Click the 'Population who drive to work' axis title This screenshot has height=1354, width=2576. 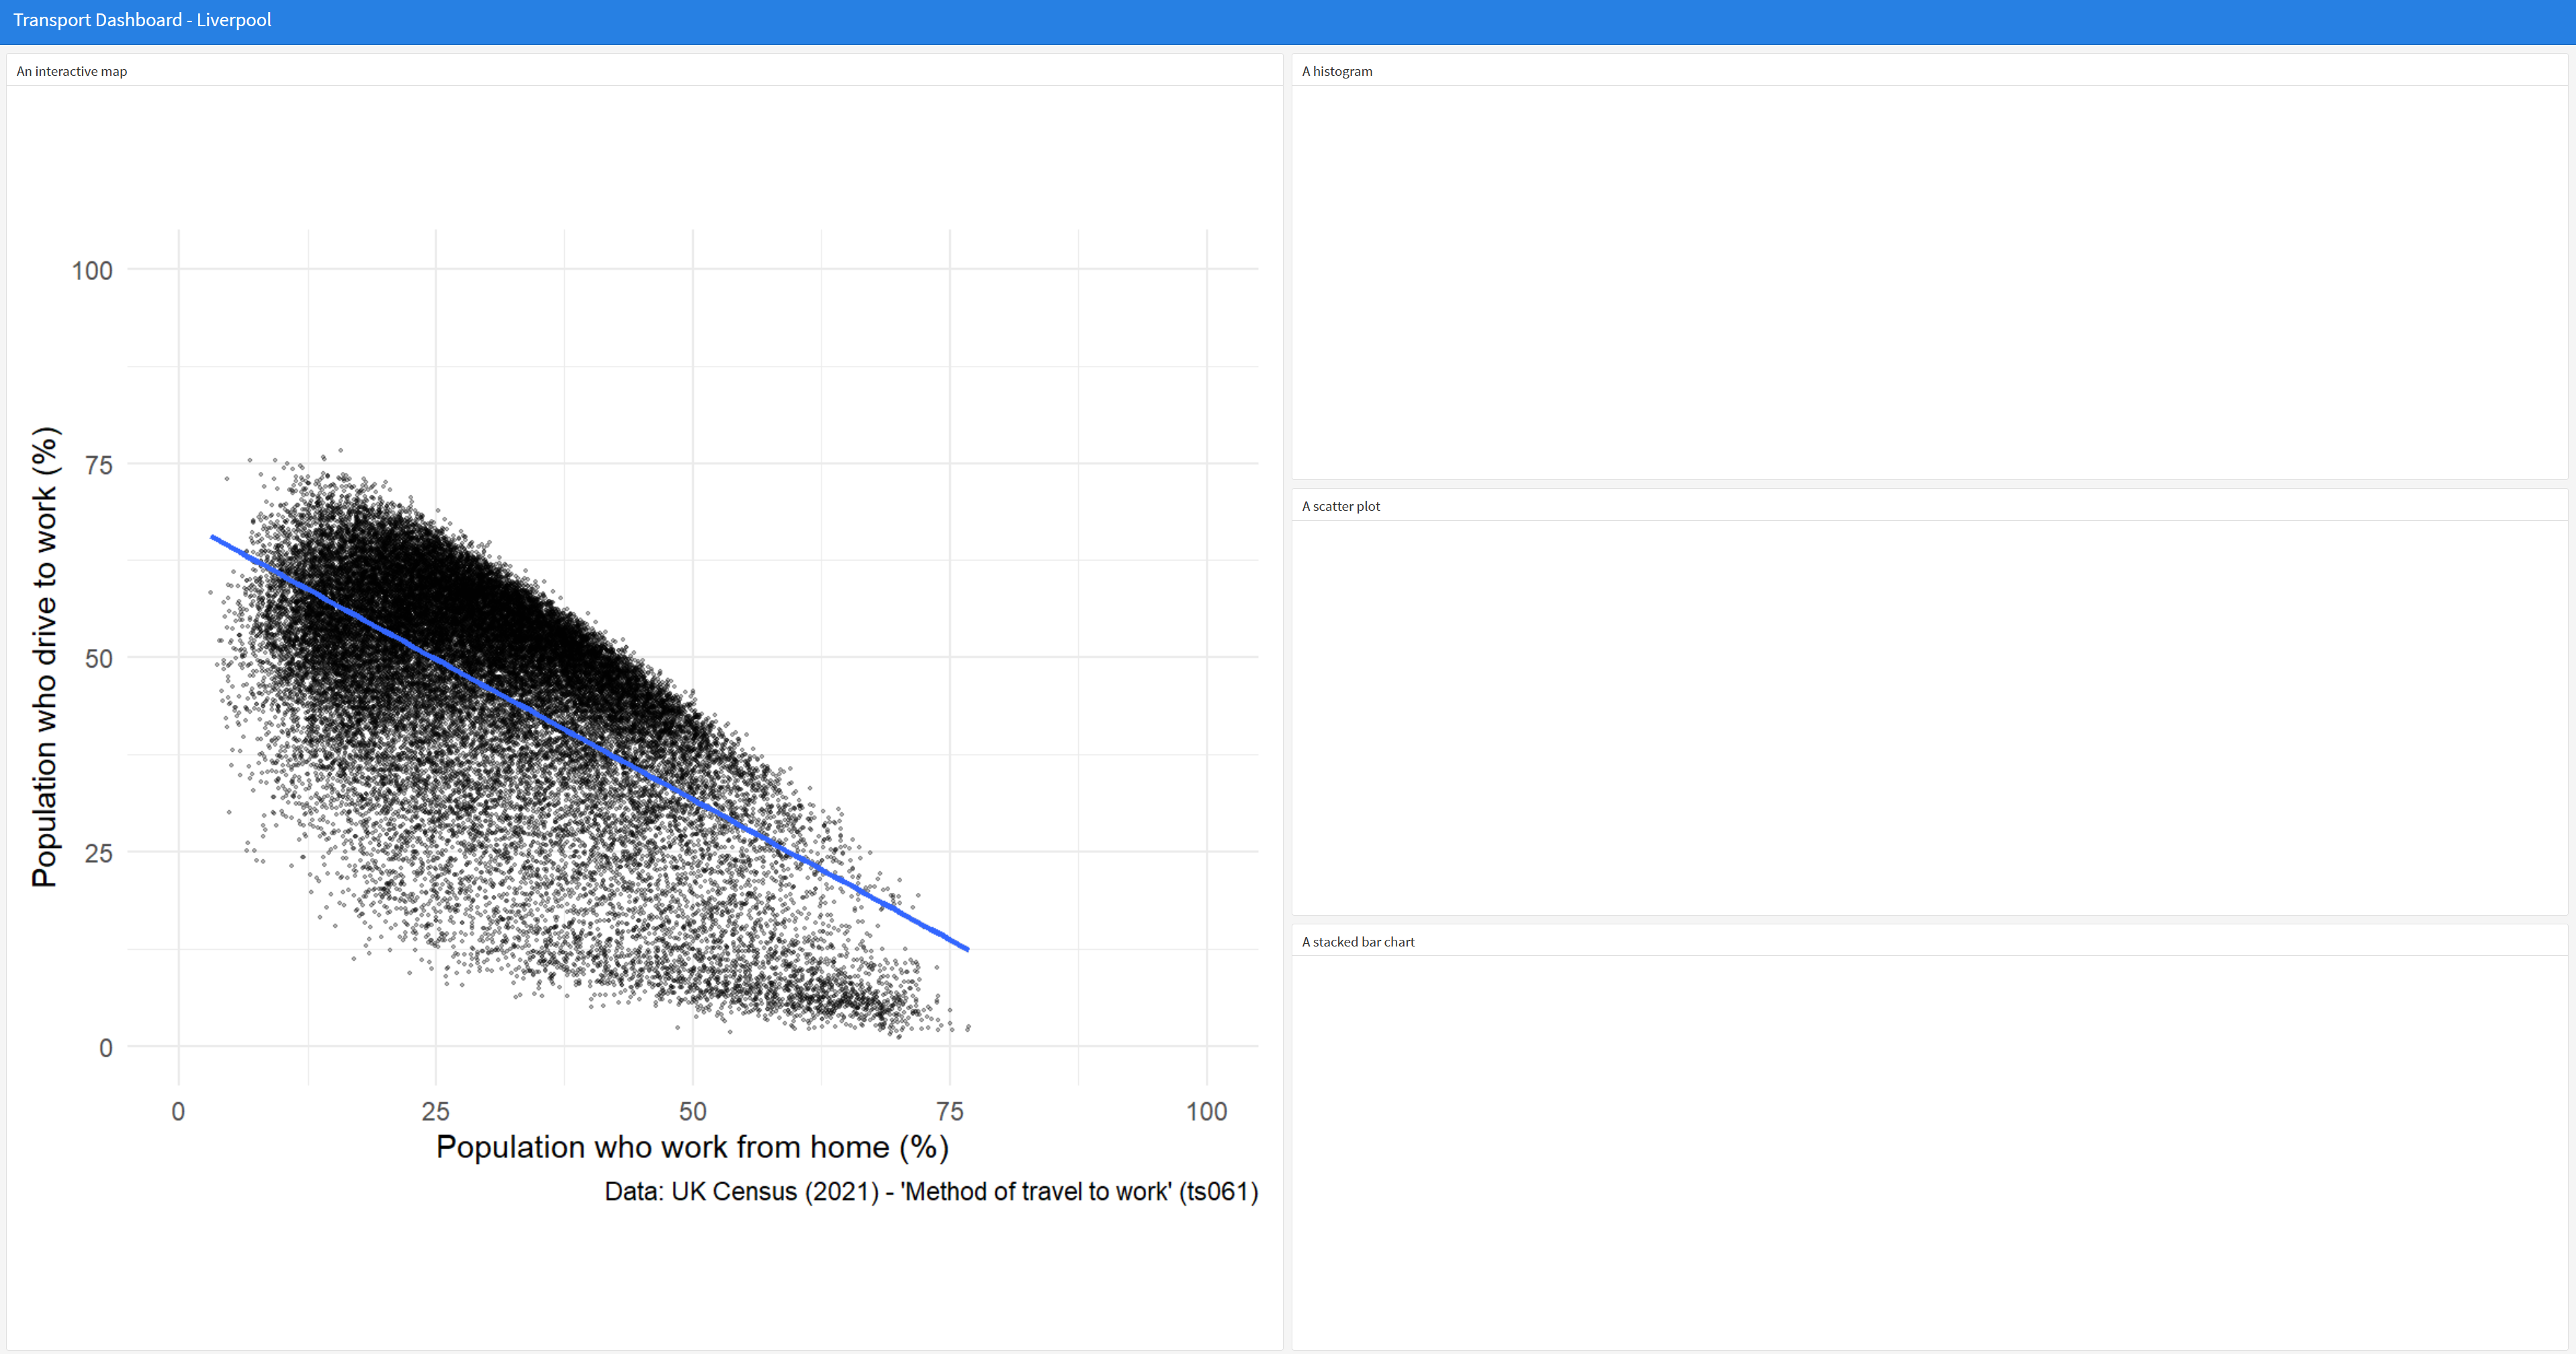tap(45, 657)
